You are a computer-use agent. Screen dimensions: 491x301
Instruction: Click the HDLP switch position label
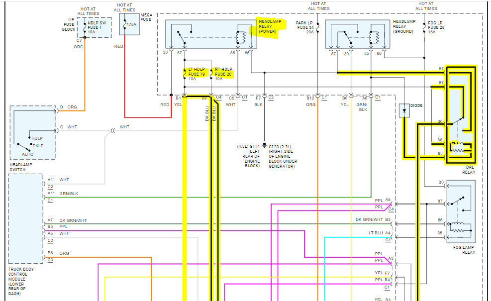(x=37, y=138)
